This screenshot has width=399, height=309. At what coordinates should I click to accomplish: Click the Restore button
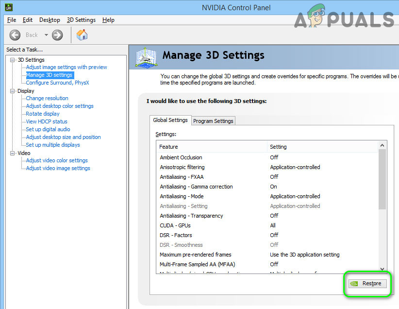(367, 284)
